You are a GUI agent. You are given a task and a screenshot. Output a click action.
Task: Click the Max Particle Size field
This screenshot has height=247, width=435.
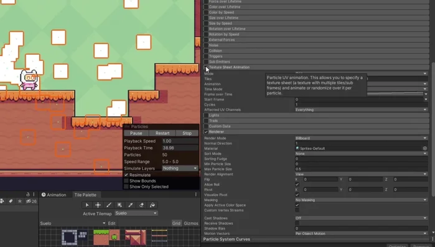pyautogui.click(x=361, y=169)
